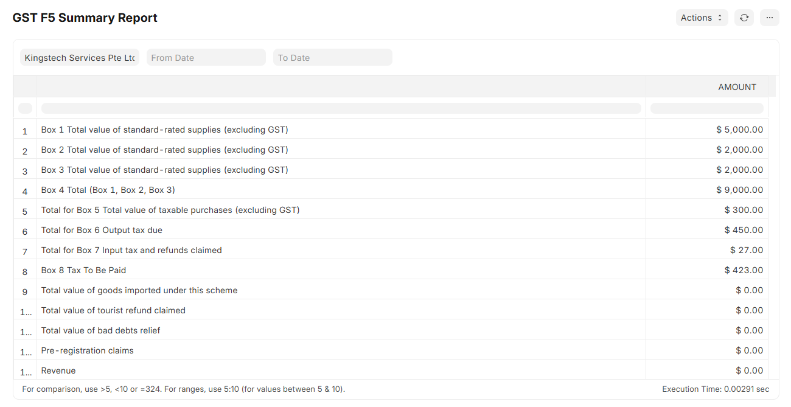Click the Revenue row
Viewport: 791px width, 407px height.
point(58,370)
